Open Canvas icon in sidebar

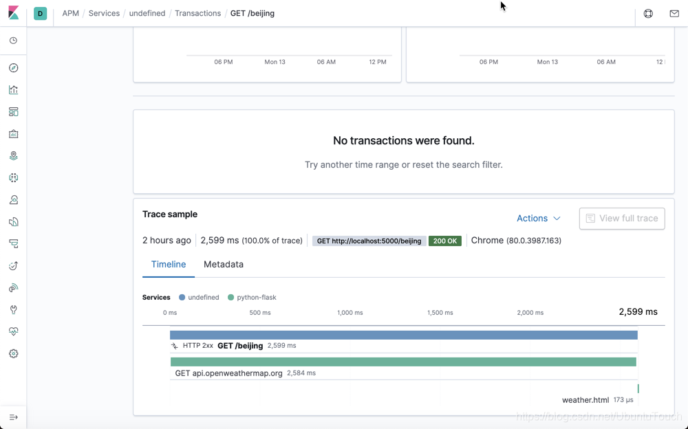point(14,134)
